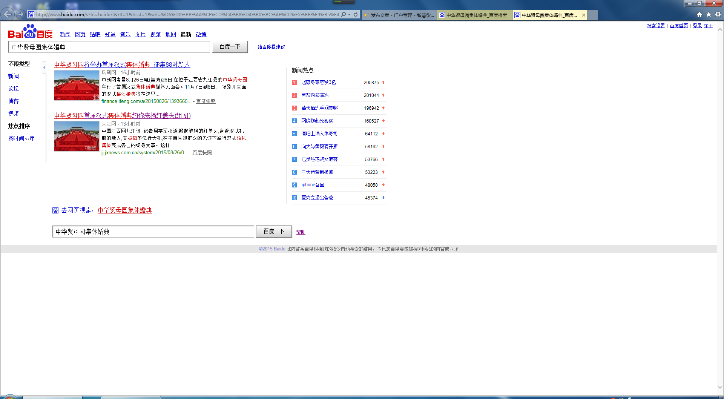Click the search magnifier icon in address bar

[x=343, y=14]
